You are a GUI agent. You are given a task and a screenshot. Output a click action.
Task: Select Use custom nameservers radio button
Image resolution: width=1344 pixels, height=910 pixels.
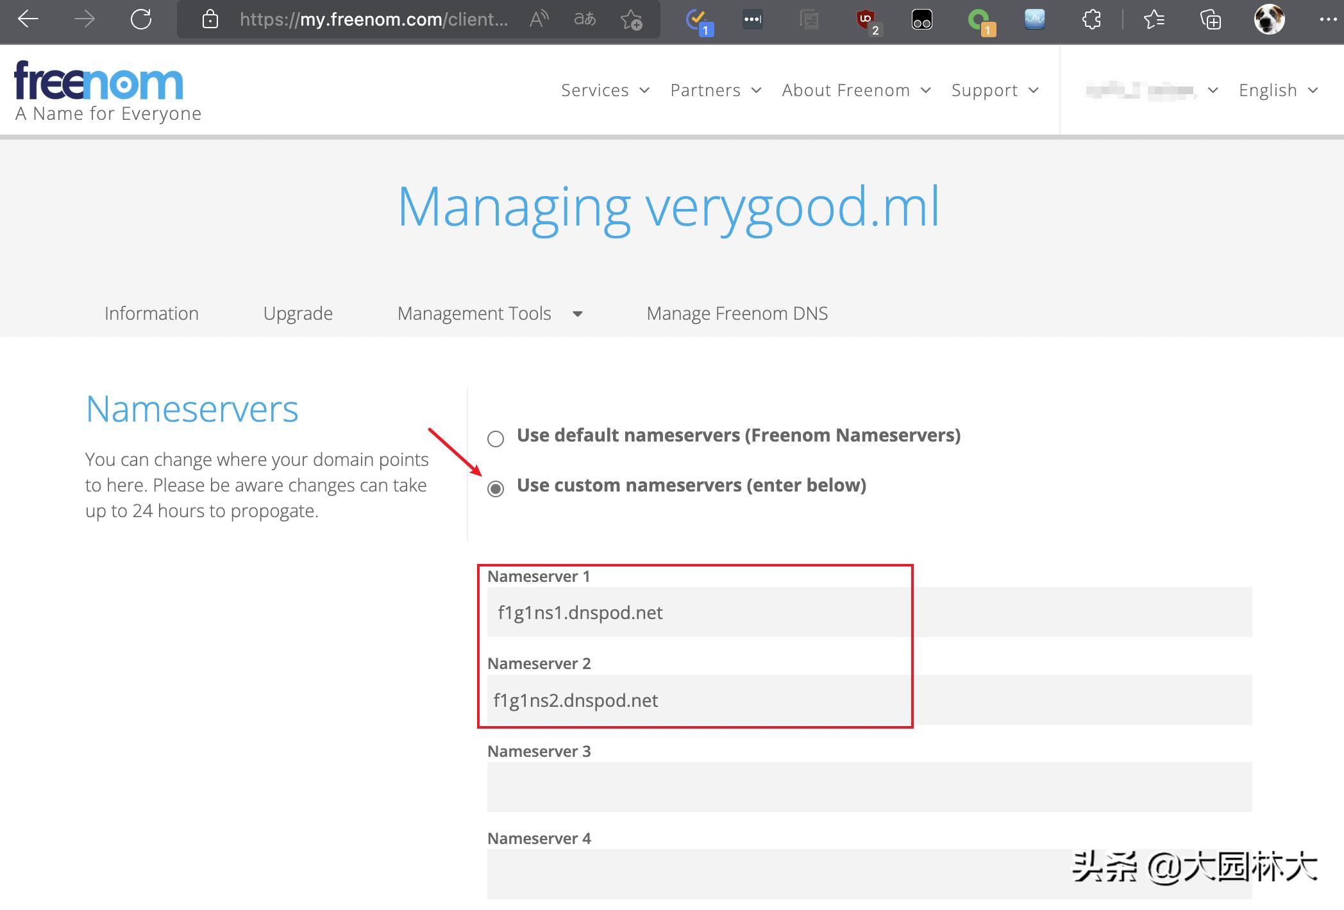pyautogui.click(x=496, y=489)
